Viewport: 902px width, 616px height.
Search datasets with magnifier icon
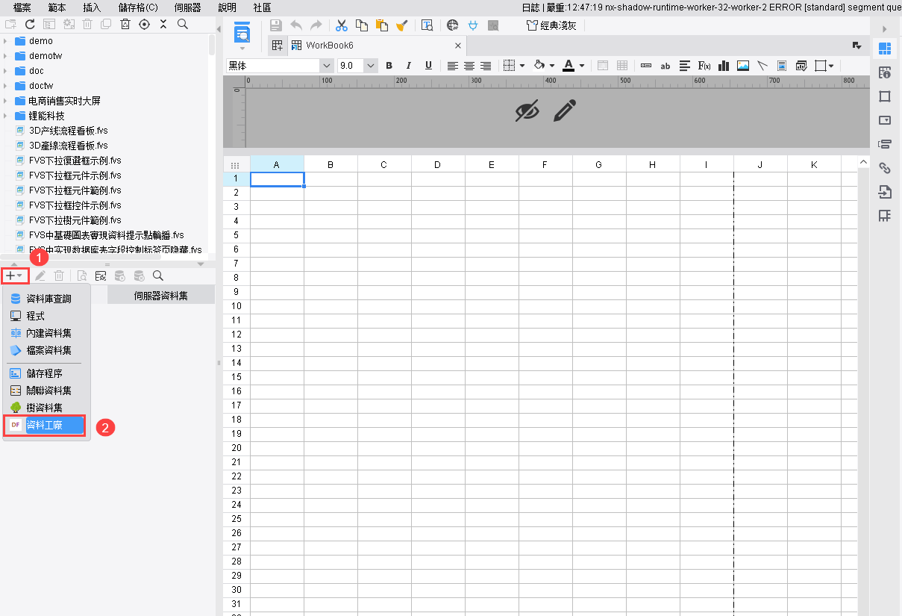[158, 276]
